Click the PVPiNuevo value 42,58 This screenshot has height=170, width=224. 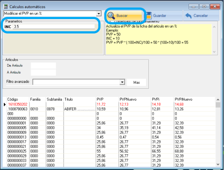pos(179,128)
